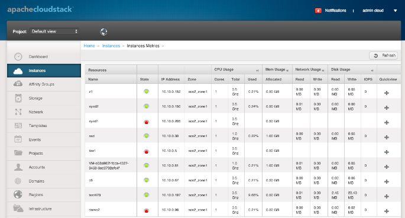The height and width of the screenshot is (218, 405).
Task: Click the Infrastructure sidebar icon
Action: click(x=18, y=208)
